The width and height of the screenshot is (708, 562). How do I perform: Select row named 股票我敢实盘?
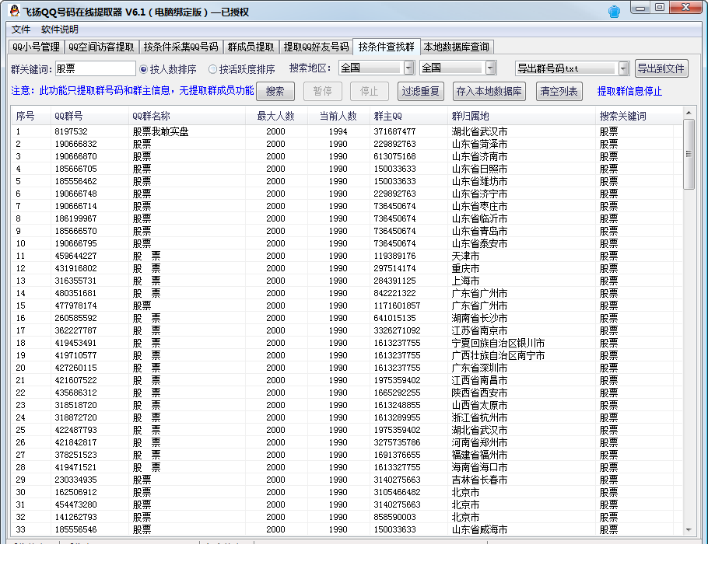point(160,131)
